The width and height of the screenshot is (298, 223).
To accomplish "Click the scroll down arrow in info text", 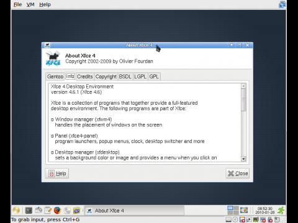I will coord(243,159).
